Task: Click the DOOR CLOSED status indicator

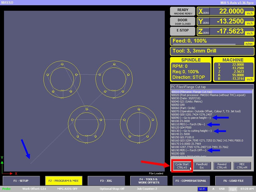Action: point(183,21)
